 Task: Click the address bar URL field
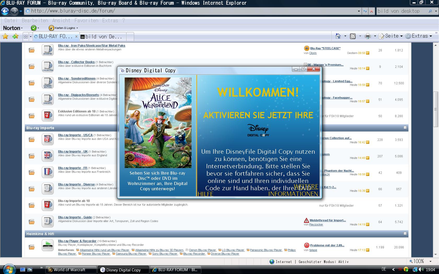pos(191,11)
